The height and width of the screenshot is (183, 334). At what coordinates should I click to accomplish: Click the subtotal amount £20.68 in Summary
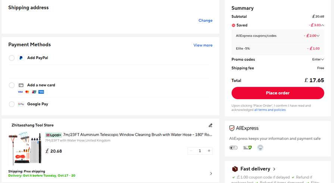click(318, 16)
